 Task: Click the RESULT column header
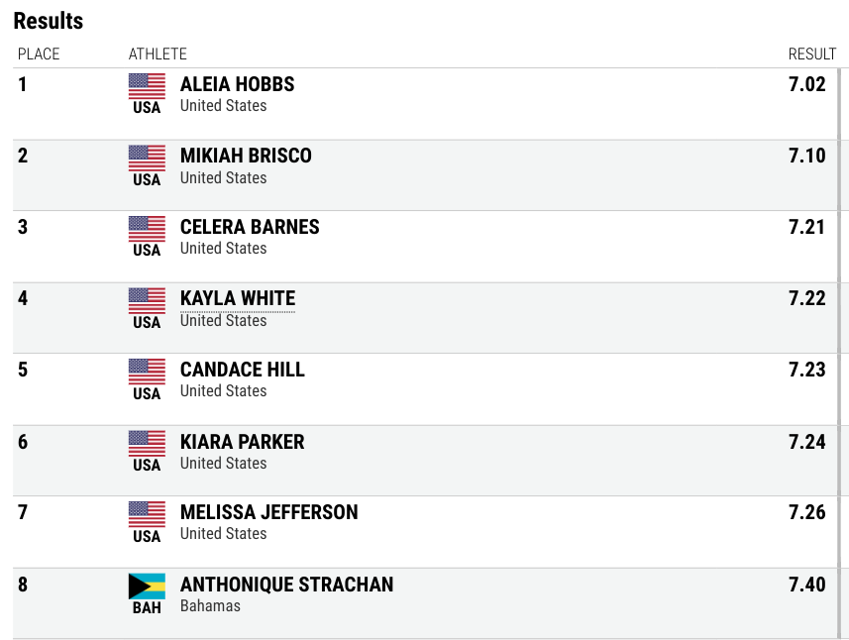pos(812,54)
